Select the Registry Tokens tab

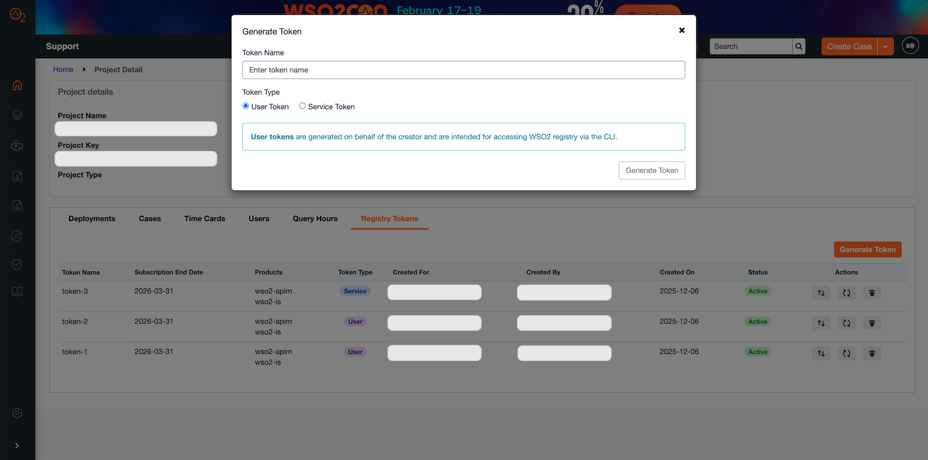(x=390, y=218)
